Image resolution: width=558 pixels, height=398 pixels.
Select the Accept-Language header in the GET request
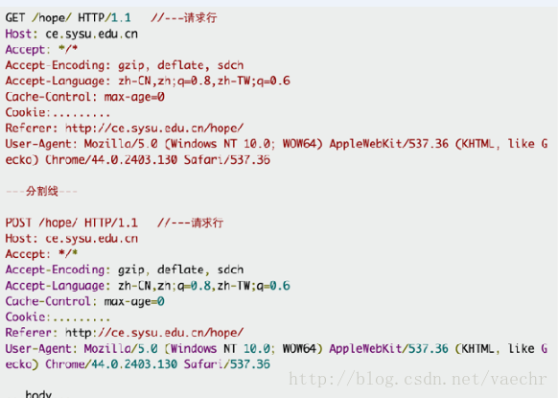coord(148,82)
